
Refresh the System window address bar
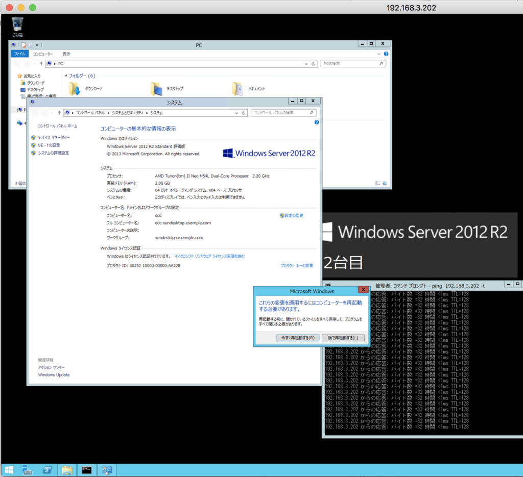click(x=244, y=113)
